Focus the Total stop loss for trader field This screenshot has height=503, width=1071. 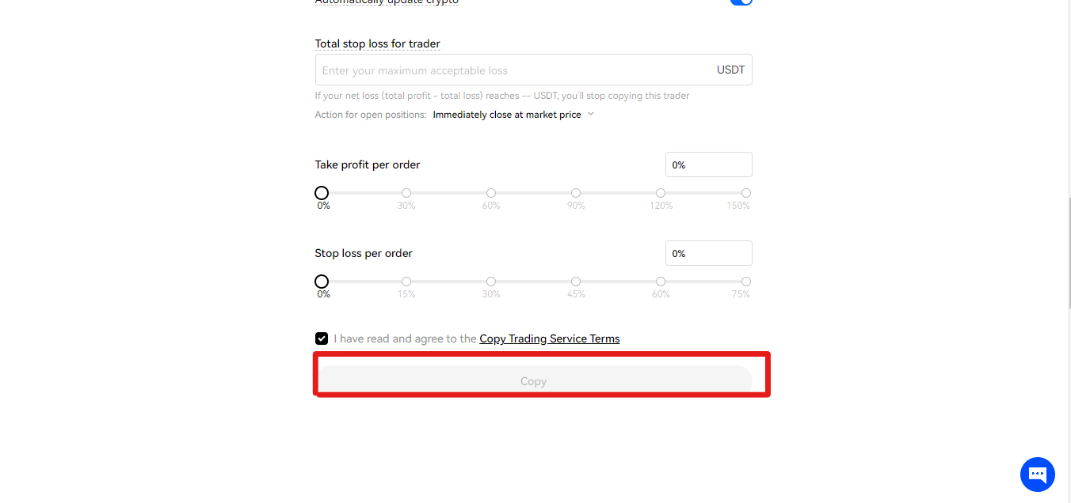tap(533, 70)
